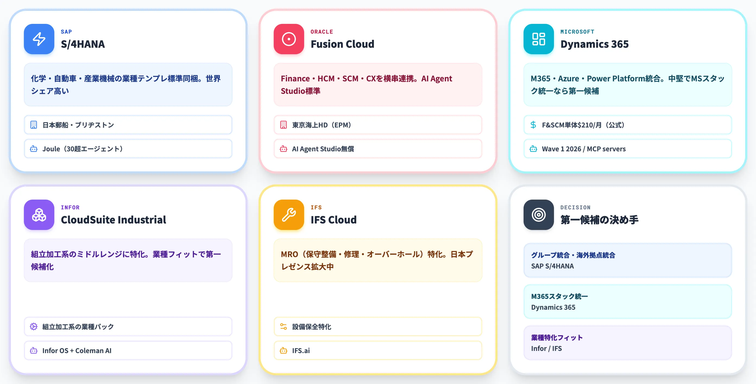The width and height of the screenshot is (756, 384).
Task: Select the 第一候補の決め手 heading
Action: pyautogui.click(x=599, y=220)
